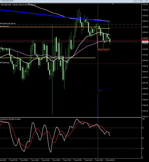Viewport: 149px width, 162px height.
Task: Click the 1782.30 price scale value
Action: pyautogui.click(x=145, y=117)
